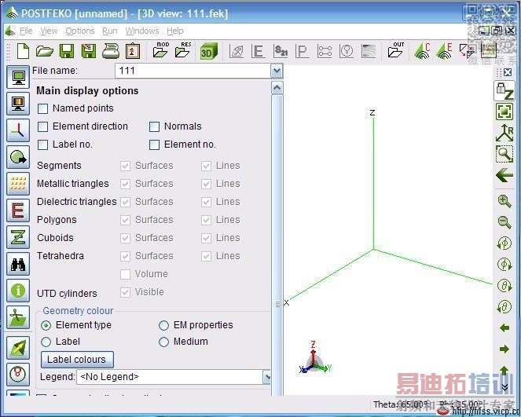This screenshot has height=417, width=521.
Task: Click the Label colours button
Action: [77, 360]
